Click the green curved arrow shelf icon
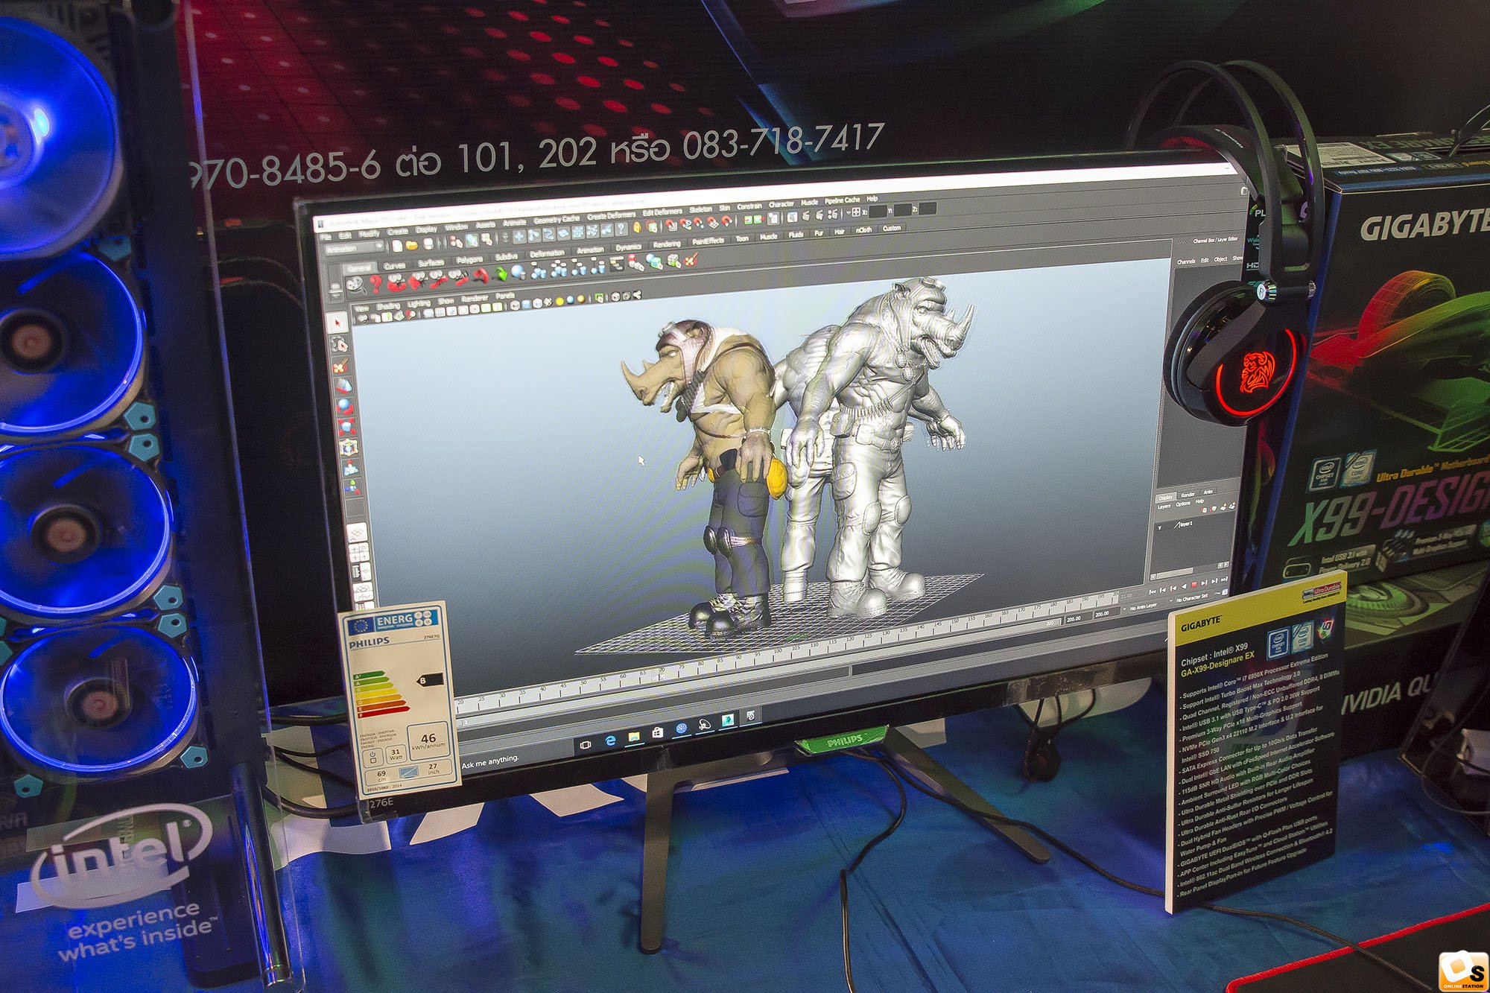This screenshot has height=993, width=1490. 501,273
